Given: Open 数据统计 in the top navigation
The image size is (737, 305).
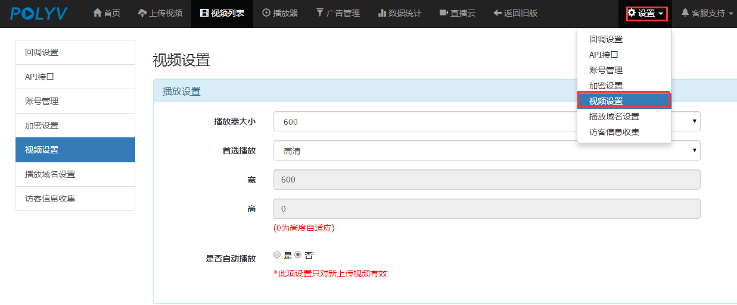Looking at the screenshot, I should click(400, 13).
